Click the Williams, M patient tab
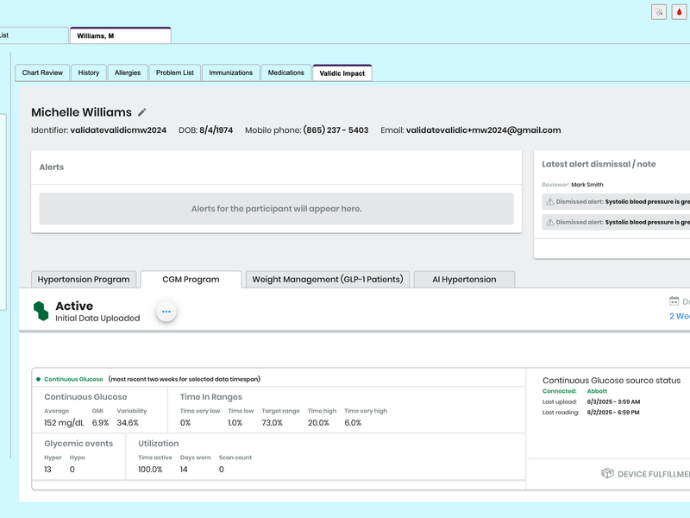Image resolution: width=690 pixels, height=518 pixels. pos(120,36)
